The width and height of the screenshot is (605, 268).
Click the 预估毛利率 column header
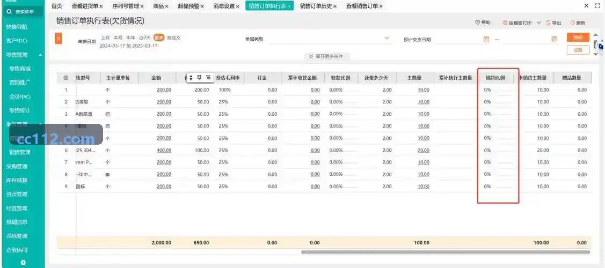click(x=228, y=78)
